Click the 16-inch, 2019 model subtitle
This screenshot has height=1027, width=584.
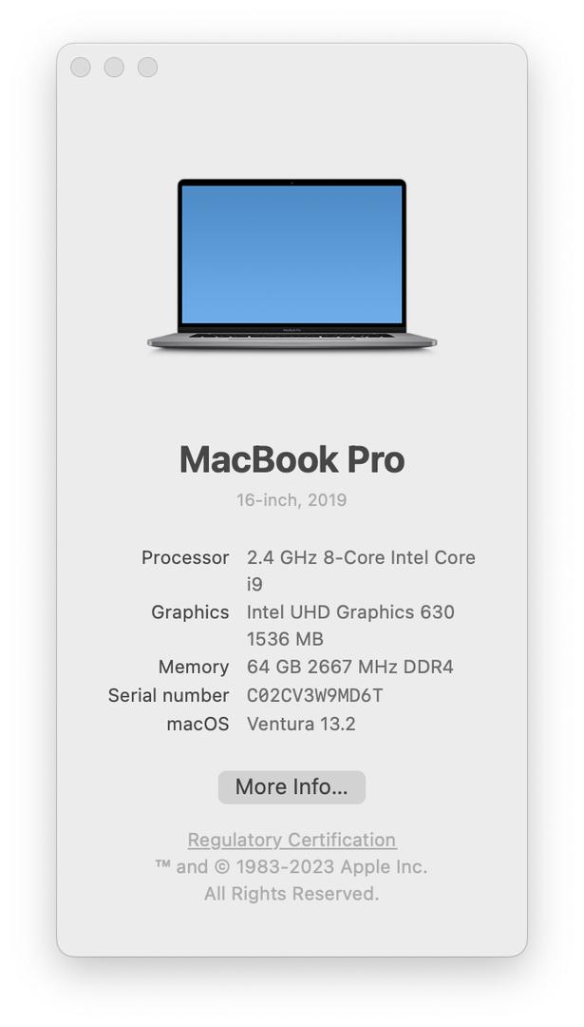[x=292, y=500]
